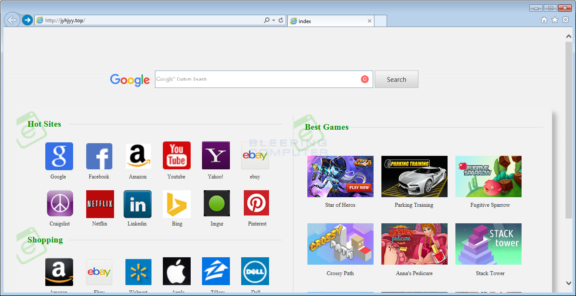
Task: Click the Fugitive Sparrow text link
Action: tap(490, 205)
